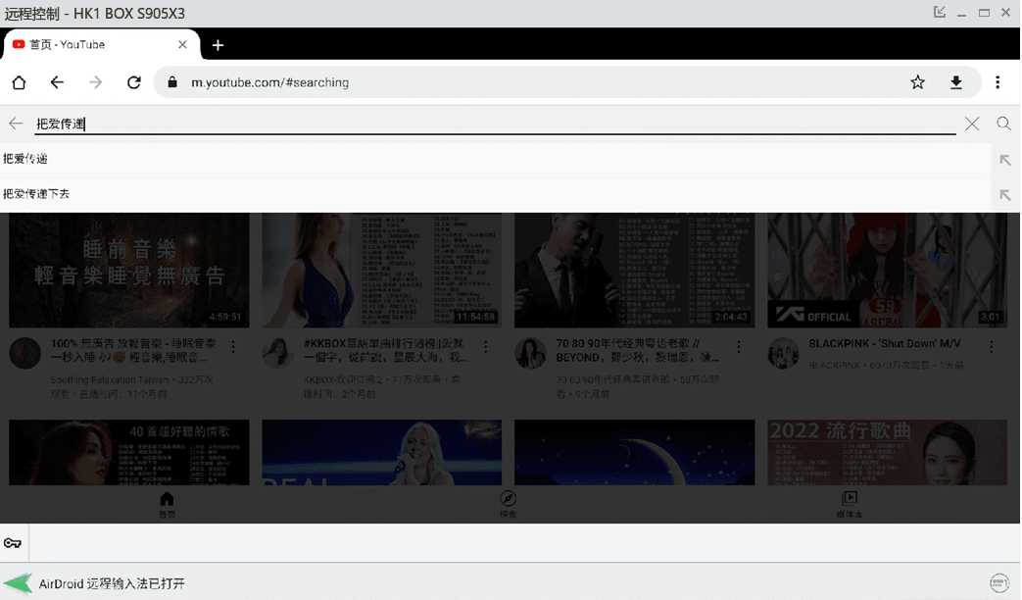The image size is (1022, 600).
Task: Select the suggestion 把爱传递
Action: click(x=26, y=159)
